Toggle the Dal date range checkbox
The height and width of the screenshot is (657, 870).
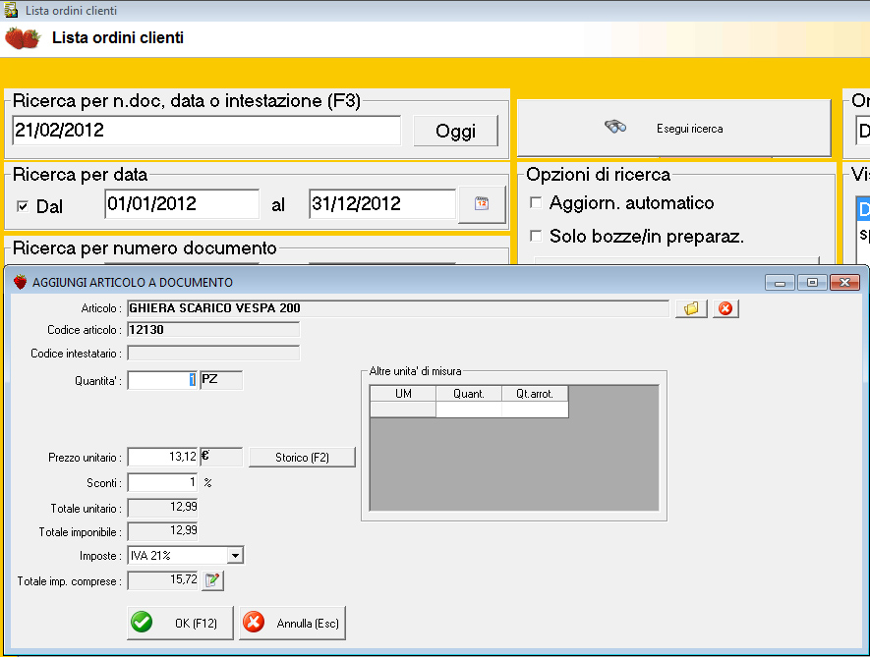click(23, 206)
